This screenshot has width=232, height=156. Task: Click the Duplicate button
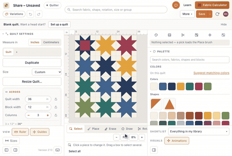click(32, 63)
